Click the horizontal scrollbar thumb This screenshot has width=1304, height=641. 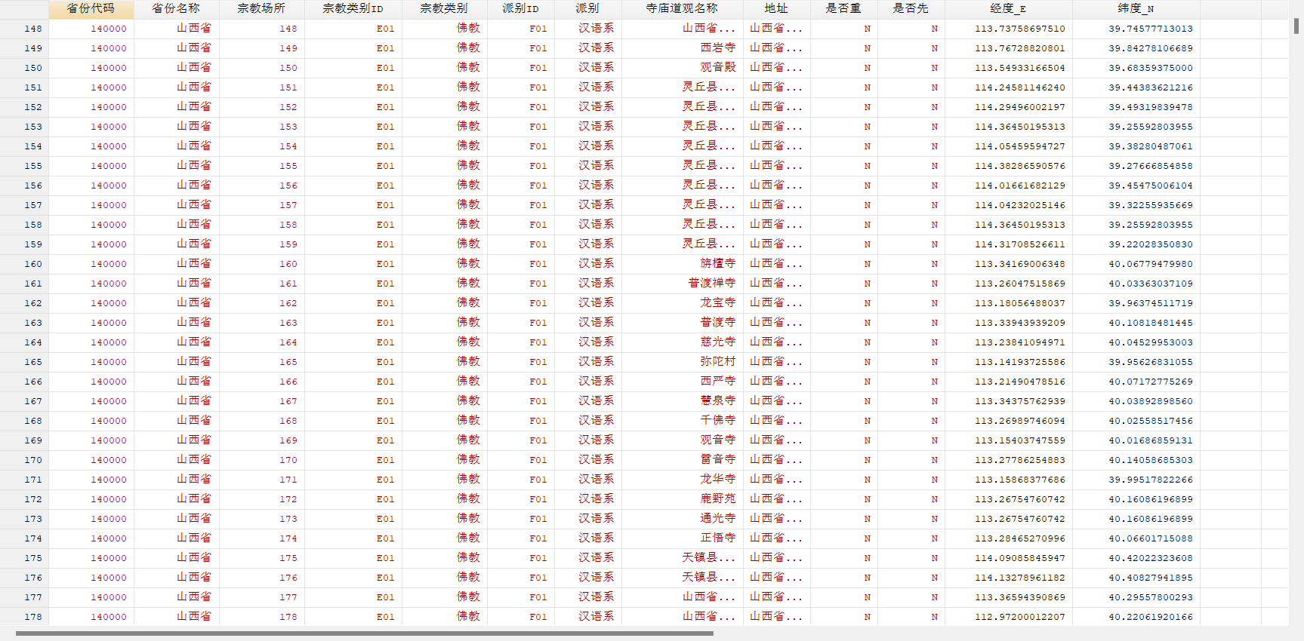tap(365, 633)
